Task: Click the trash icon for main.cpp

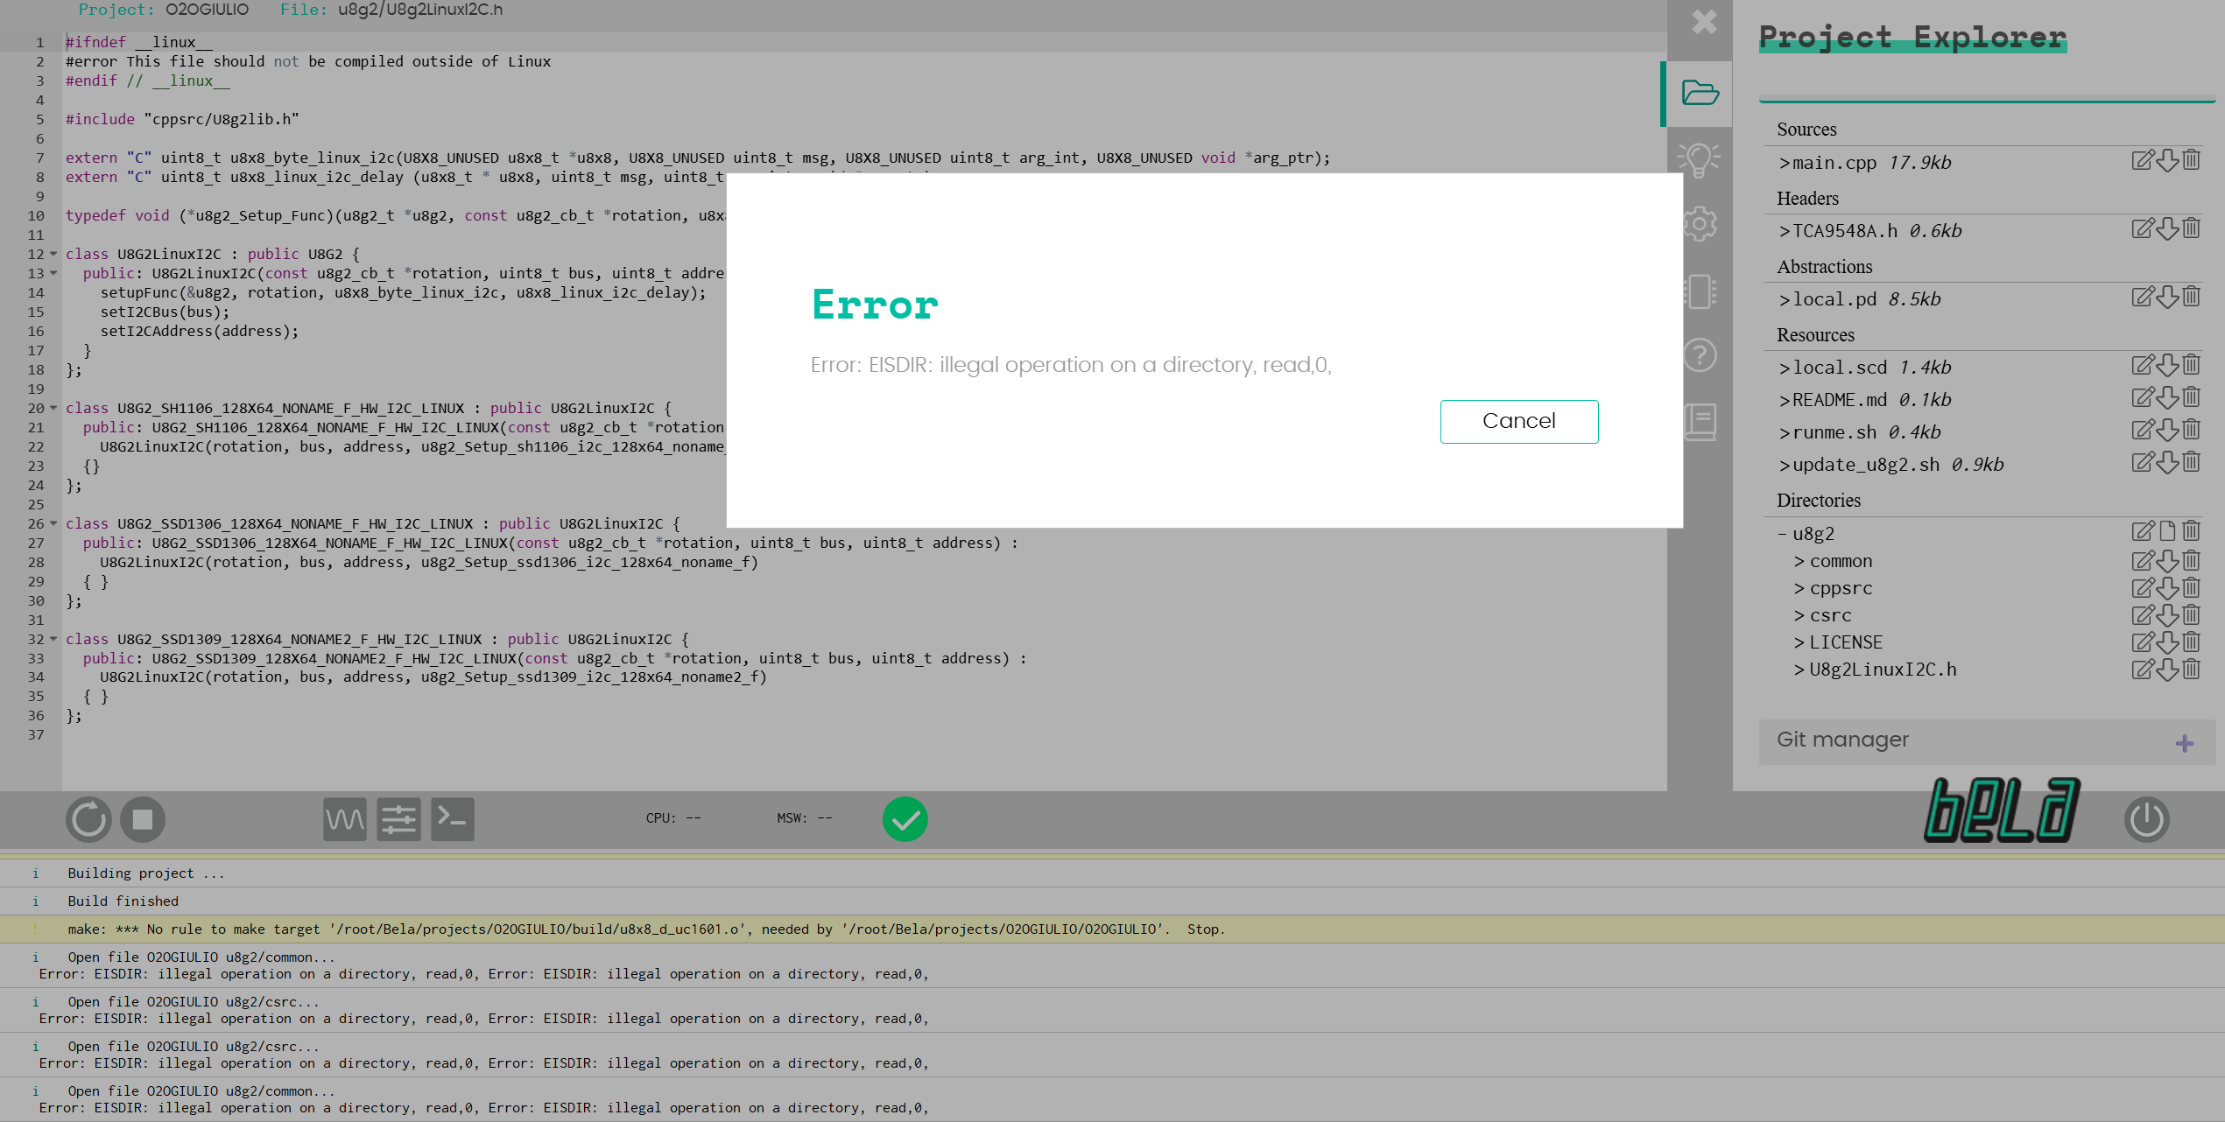Action: click(x=2192, y=160)
